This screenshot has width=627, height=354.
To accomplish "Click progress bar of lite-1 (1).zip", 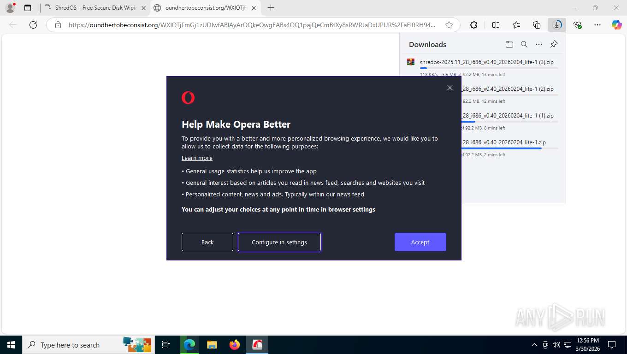I will [509, 122].
